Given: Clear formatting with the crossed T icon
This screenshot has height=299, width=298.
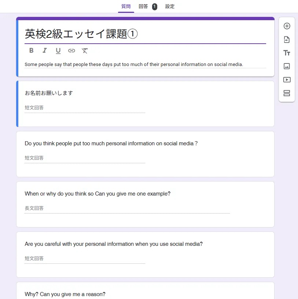Looking at the screenshot, I should (x=85, y=51).
